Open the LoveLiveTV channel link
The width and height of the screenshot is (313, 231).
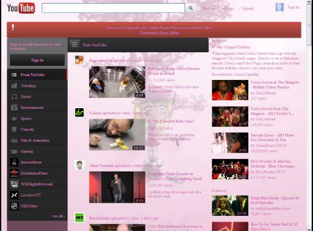point(31,195)
